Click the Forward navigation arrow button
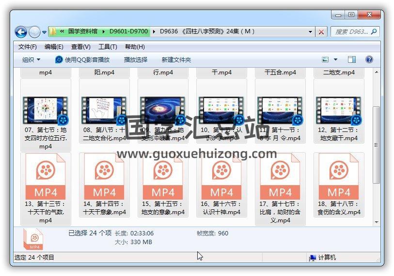394x276 pixels. tap(34, 32)
